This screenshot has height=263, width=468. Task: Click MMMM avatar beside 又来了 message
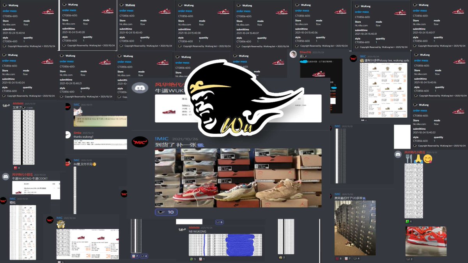tap(6, 106)
